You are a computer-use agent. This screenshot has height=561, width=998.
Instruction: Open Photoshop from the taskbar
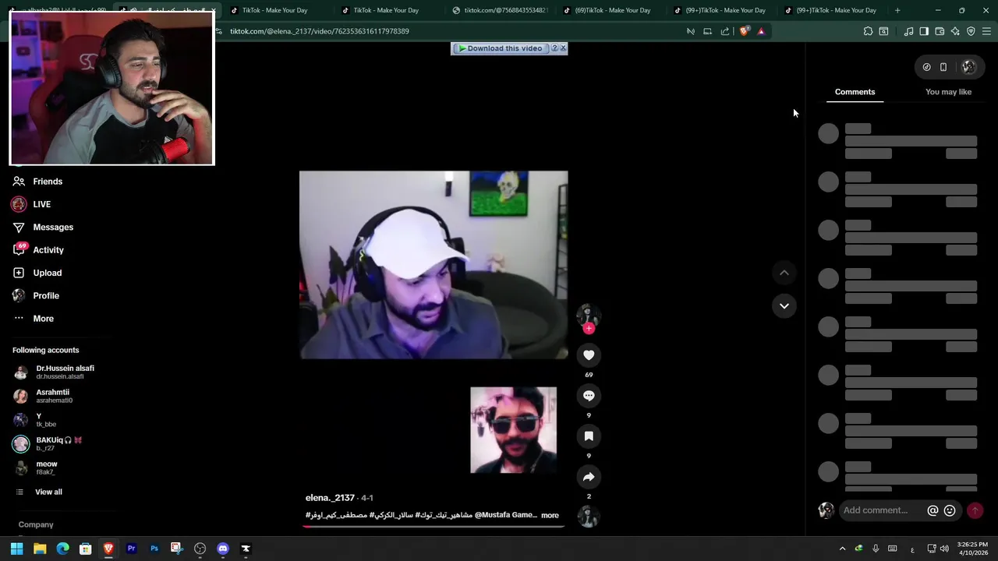click(x=154, y=549)
